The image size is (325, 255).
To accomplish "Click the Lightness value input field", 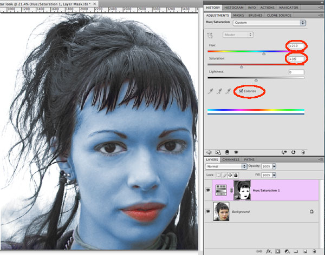I will (296, 72).
